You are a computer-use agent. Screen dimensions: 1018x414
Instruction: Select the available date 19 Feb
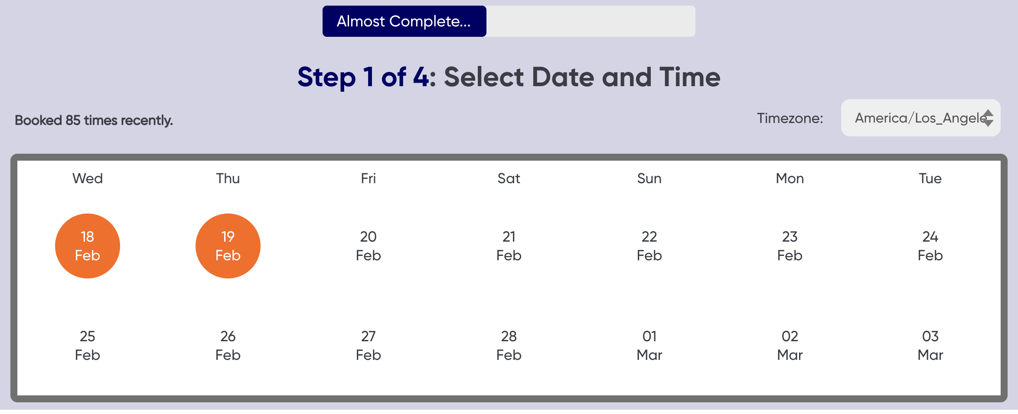228,246
